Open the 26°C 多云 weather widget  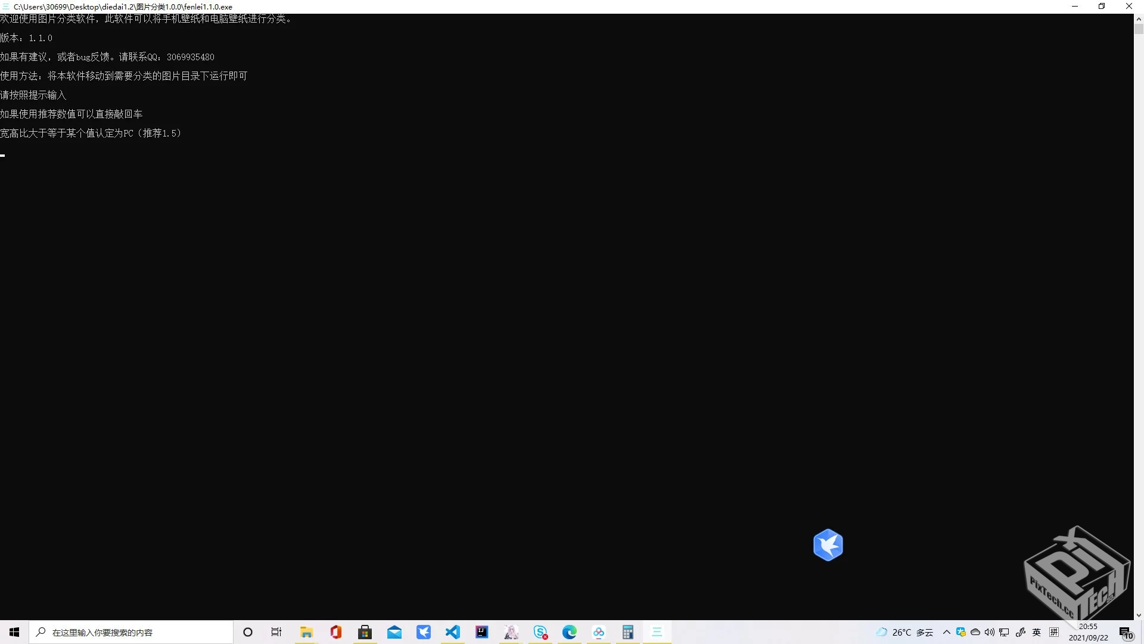[x=904, y=632]
